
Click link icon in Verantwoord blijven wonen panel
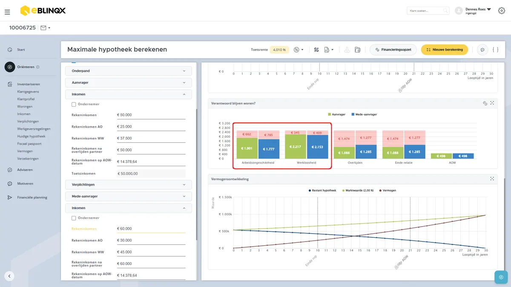pos(485,103)
